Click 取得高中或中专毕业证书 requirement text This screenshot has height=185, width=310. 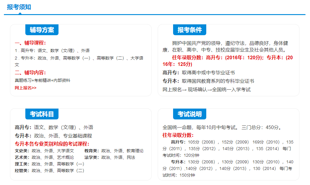[x=208, y=72]
